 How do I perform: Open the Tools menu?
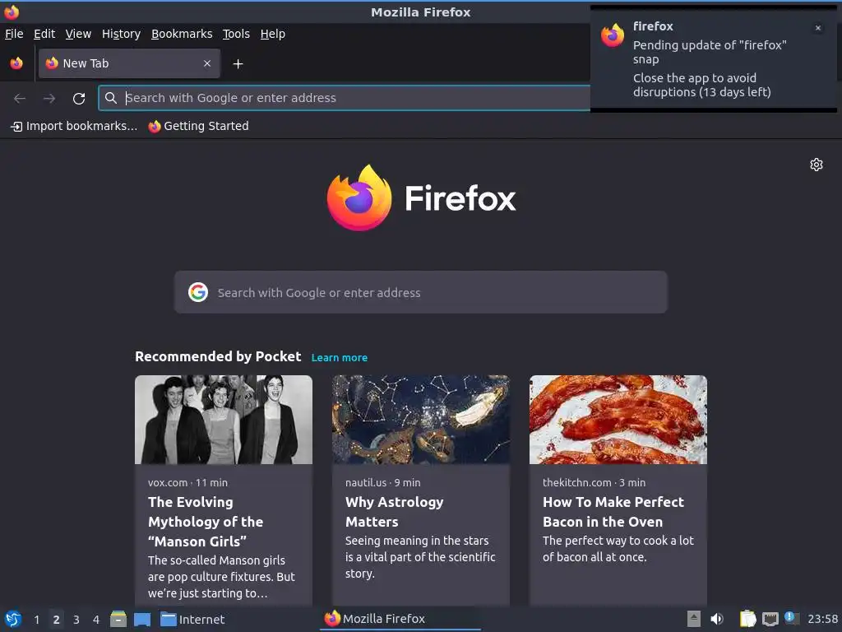pyautogui.click(x=236, y=34)
